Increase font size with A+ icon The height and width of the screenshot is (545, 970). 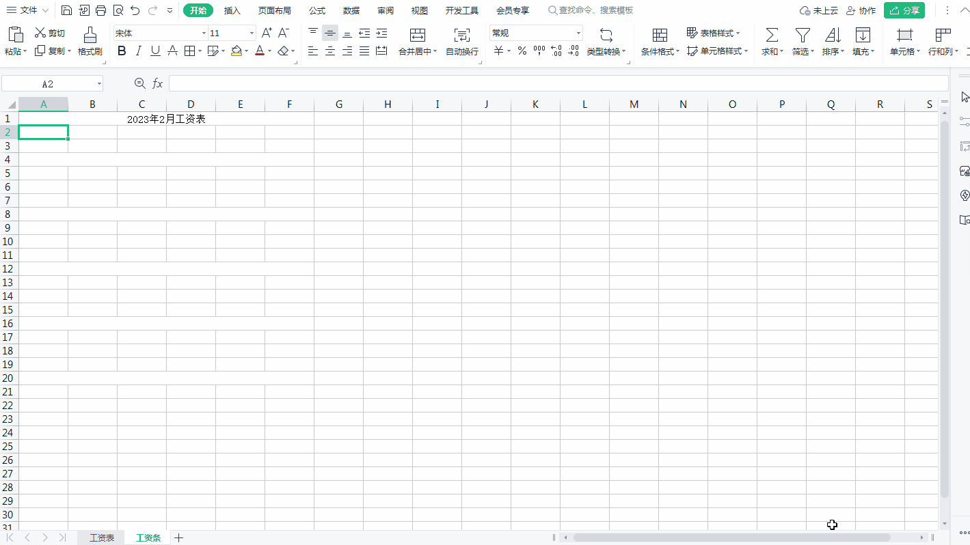pyautogui.click(x=267, y=33)
